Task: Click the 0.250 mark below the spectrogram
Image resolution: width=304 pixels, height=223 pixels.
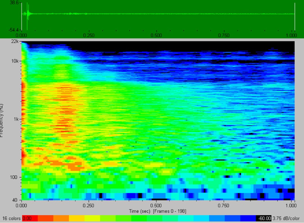Action: pyautogui.click(x=89, y=205)
